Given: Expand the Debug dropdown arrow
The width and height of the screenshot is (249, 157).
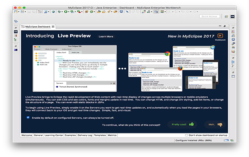Looking at the screenshot, I should (x=62, y=12).
